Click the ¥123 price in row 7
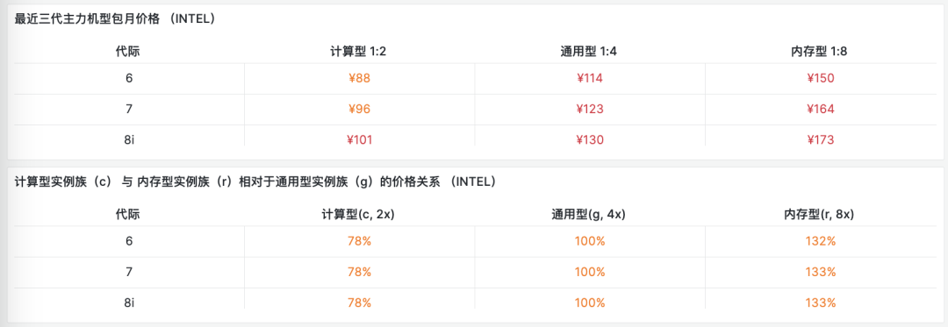This screenshot has height=327, width=948. click(x=590, y=110)
